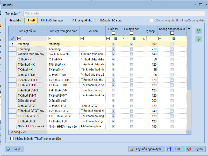Click the Giúp help button

tap(15, 149)
